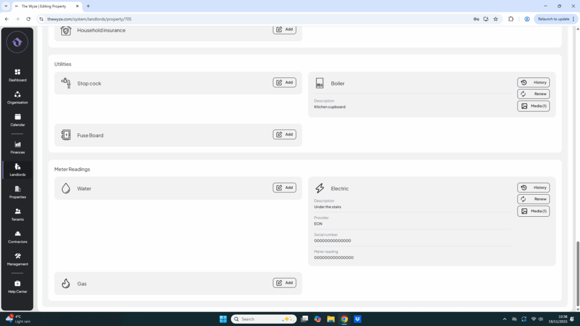
Task: Click the browser address bar
Action: 255,19
